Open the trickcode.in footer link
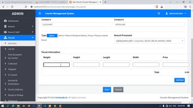 62,97
